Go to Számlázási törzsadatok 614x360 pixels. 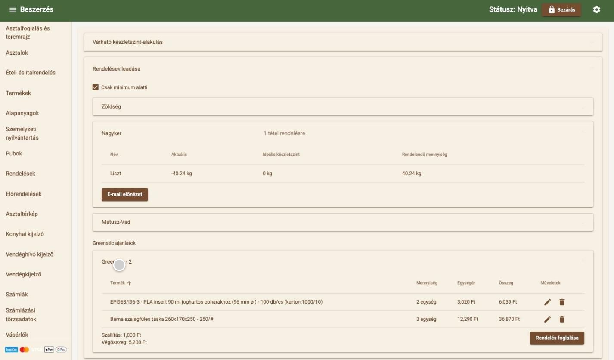pyautogui.click(x=21, y=315)
